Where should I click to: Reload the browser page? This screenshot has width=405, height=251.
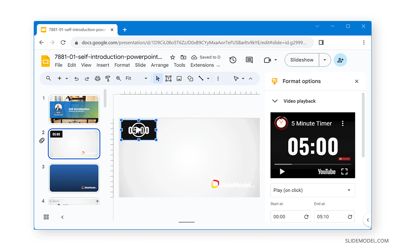63,43
